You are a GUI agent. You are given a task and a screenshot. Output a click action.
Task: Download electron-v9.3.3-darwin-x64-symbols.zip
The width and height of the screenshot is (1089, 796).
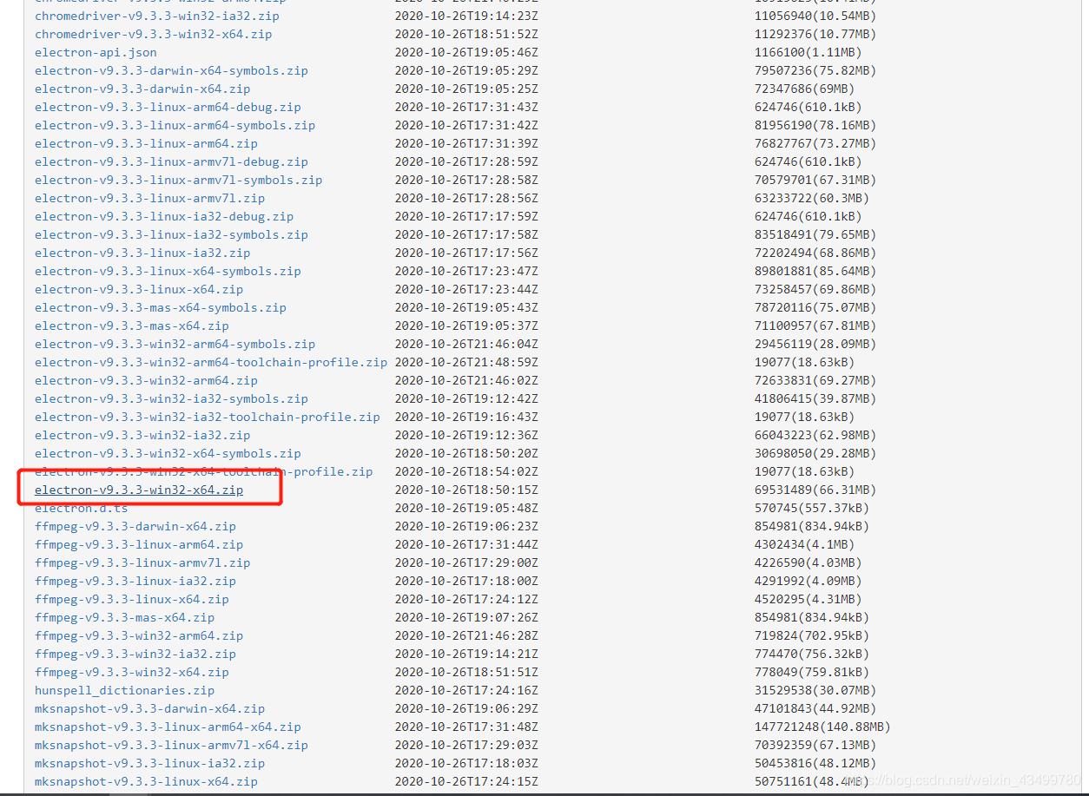(171, 70)
